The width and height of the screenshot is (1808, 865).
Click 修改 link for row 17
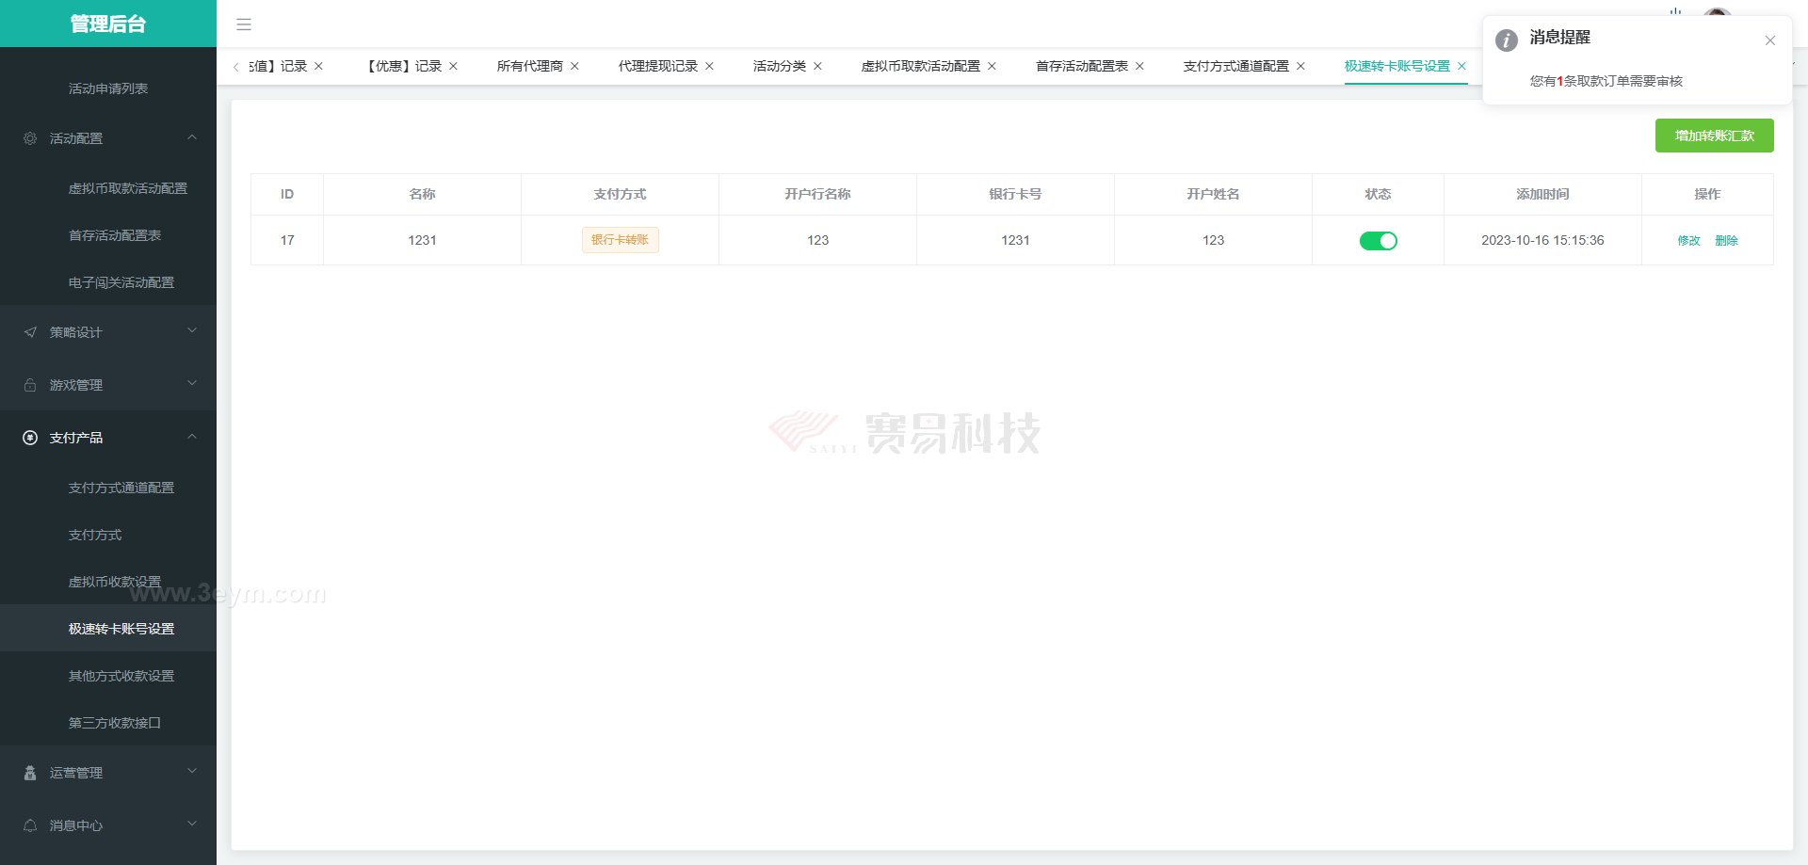[1688, 241]
